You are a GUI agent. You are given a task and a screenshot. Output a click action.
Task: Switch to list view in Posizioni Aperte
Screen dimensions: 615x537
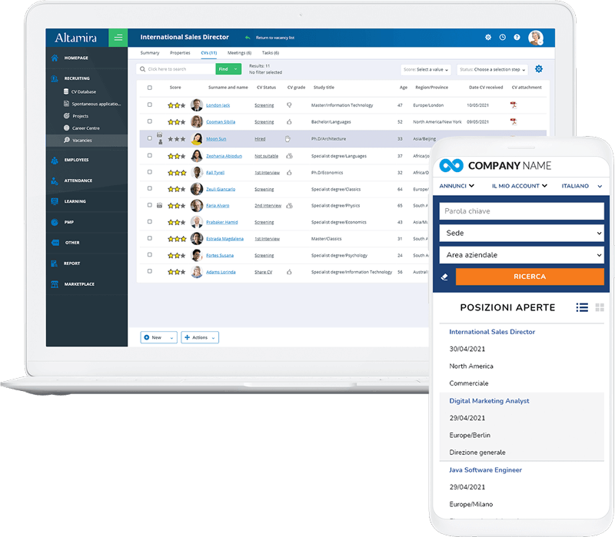[582, 307]
